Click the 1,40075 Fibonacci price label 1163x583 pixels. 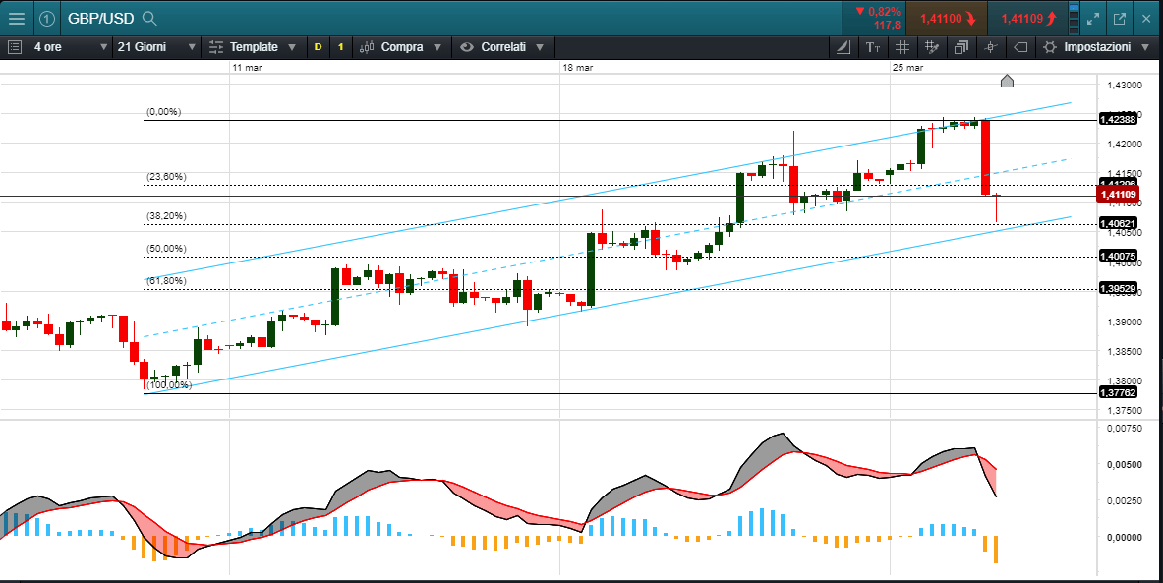(x=1118, y=257)
